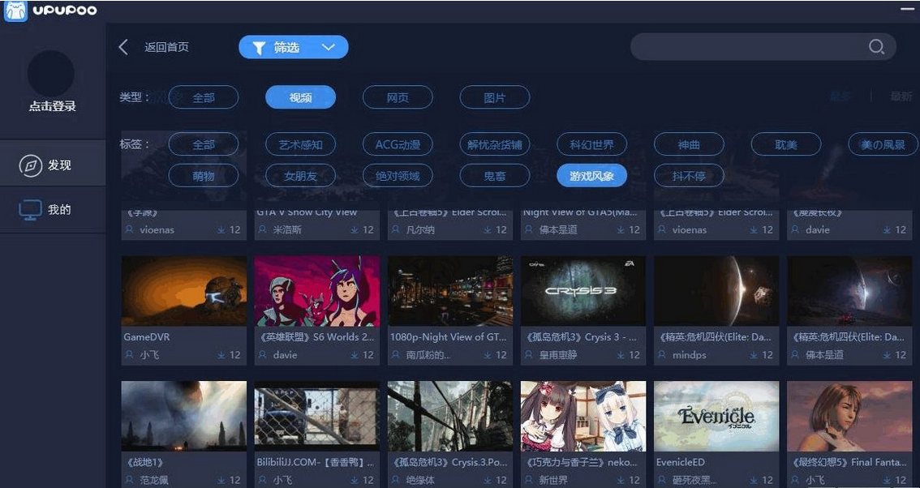Screen dimensions: 920x488
Task: Open the 发现 compass icon page
Action: tap(31, 165)
